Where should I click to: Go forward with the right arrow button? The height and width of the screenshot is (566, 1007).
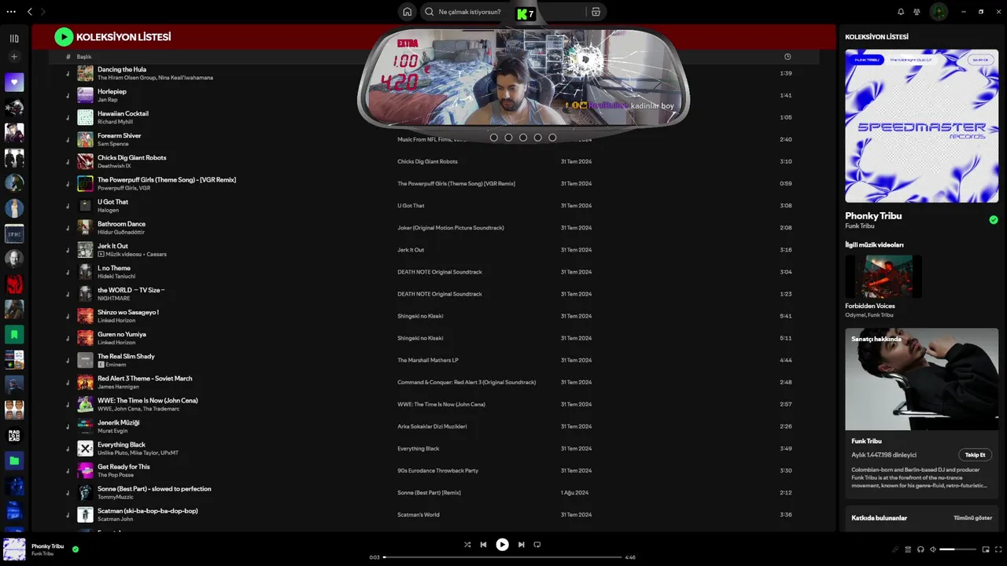(x=42, y=12)
